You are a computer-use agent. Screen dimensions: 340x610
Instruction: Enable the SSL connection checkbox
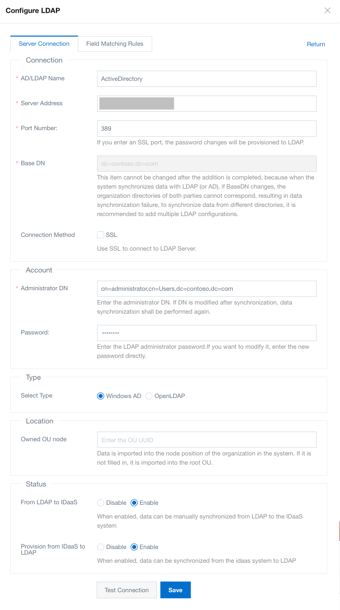pos(101,235)
